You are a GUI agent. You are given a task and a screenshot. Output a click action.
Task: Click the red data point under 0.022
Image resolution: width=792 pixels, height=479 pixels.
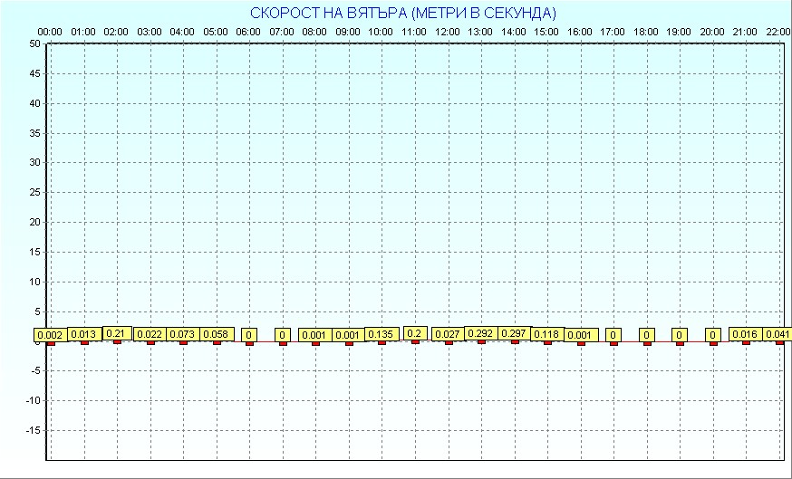click(x=150, y=342)
